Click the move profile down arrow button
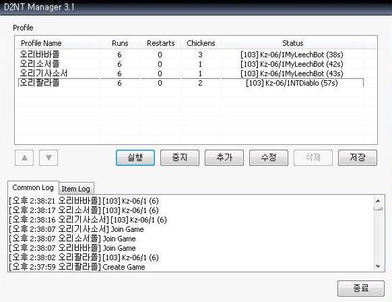 (48, 158)
